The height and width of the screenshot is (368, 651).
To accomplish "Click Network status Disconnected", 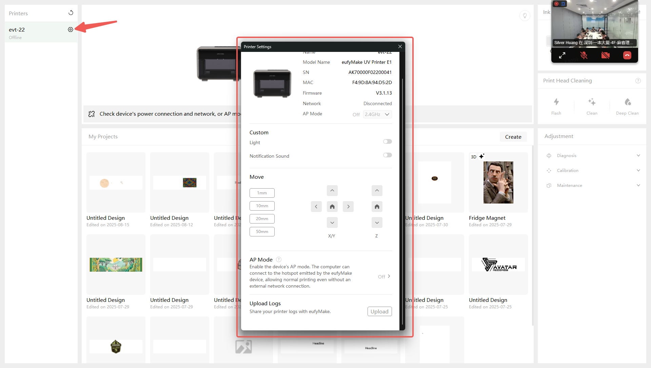I will point(378,103).
